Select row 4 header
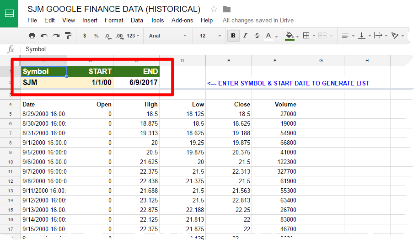 (x=11, y=105)
